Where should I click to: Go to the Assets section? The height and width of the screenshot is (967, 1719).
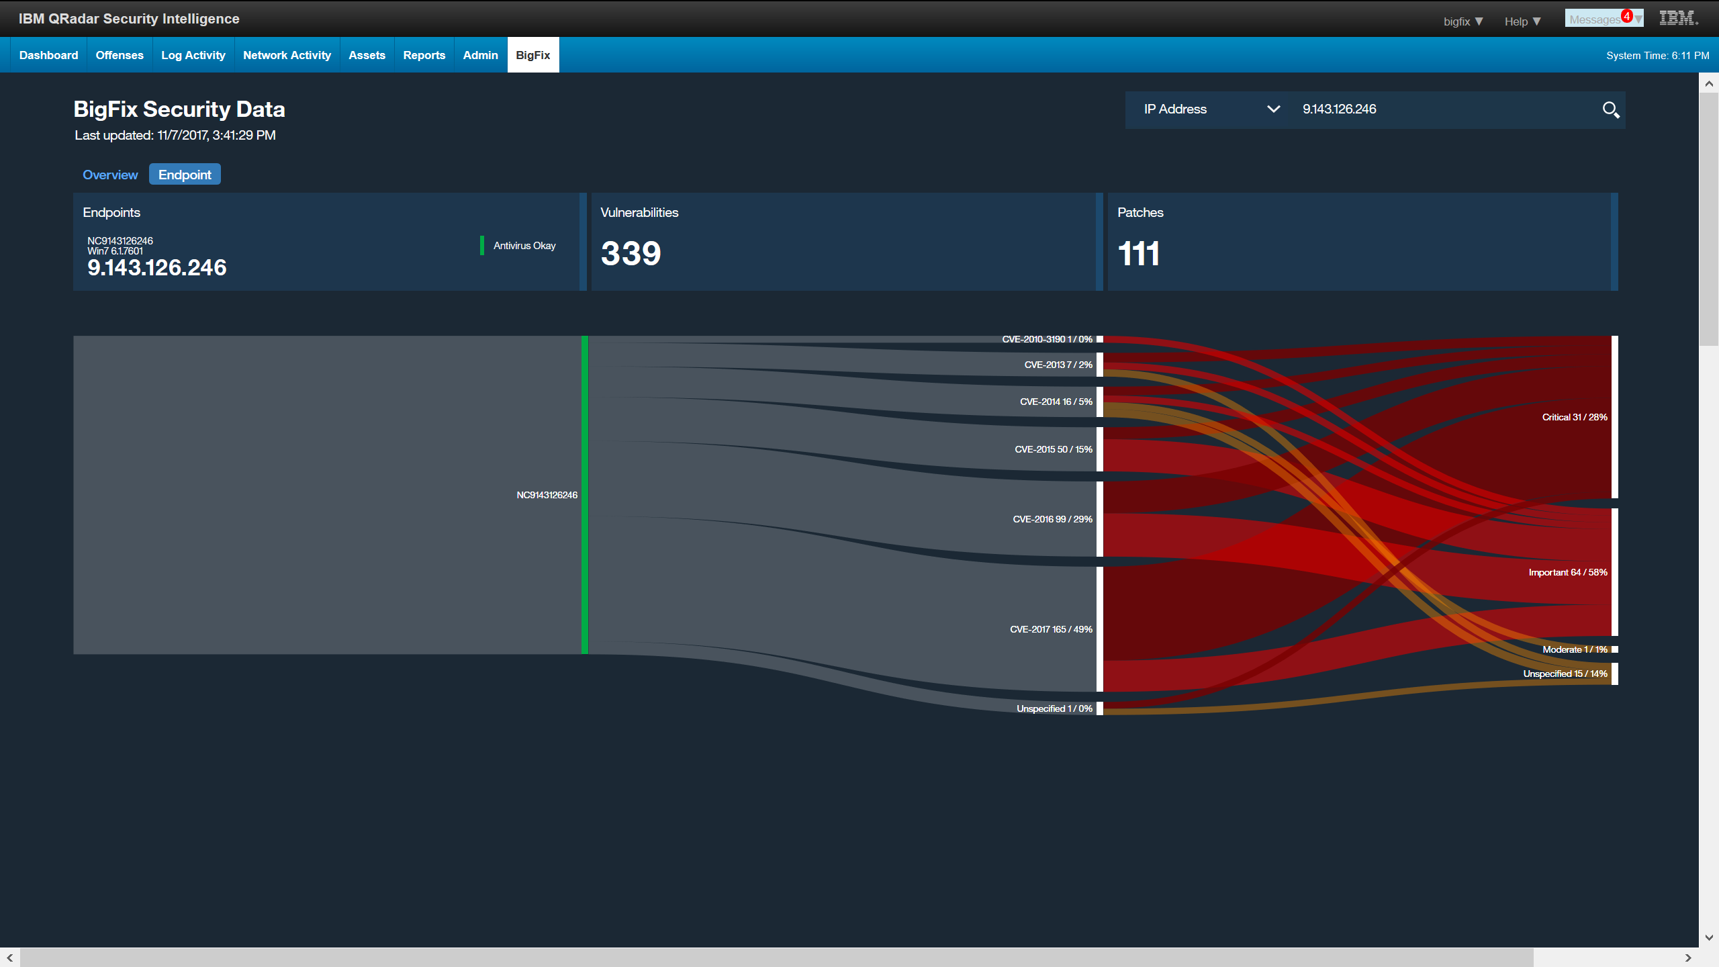[367, 54]
